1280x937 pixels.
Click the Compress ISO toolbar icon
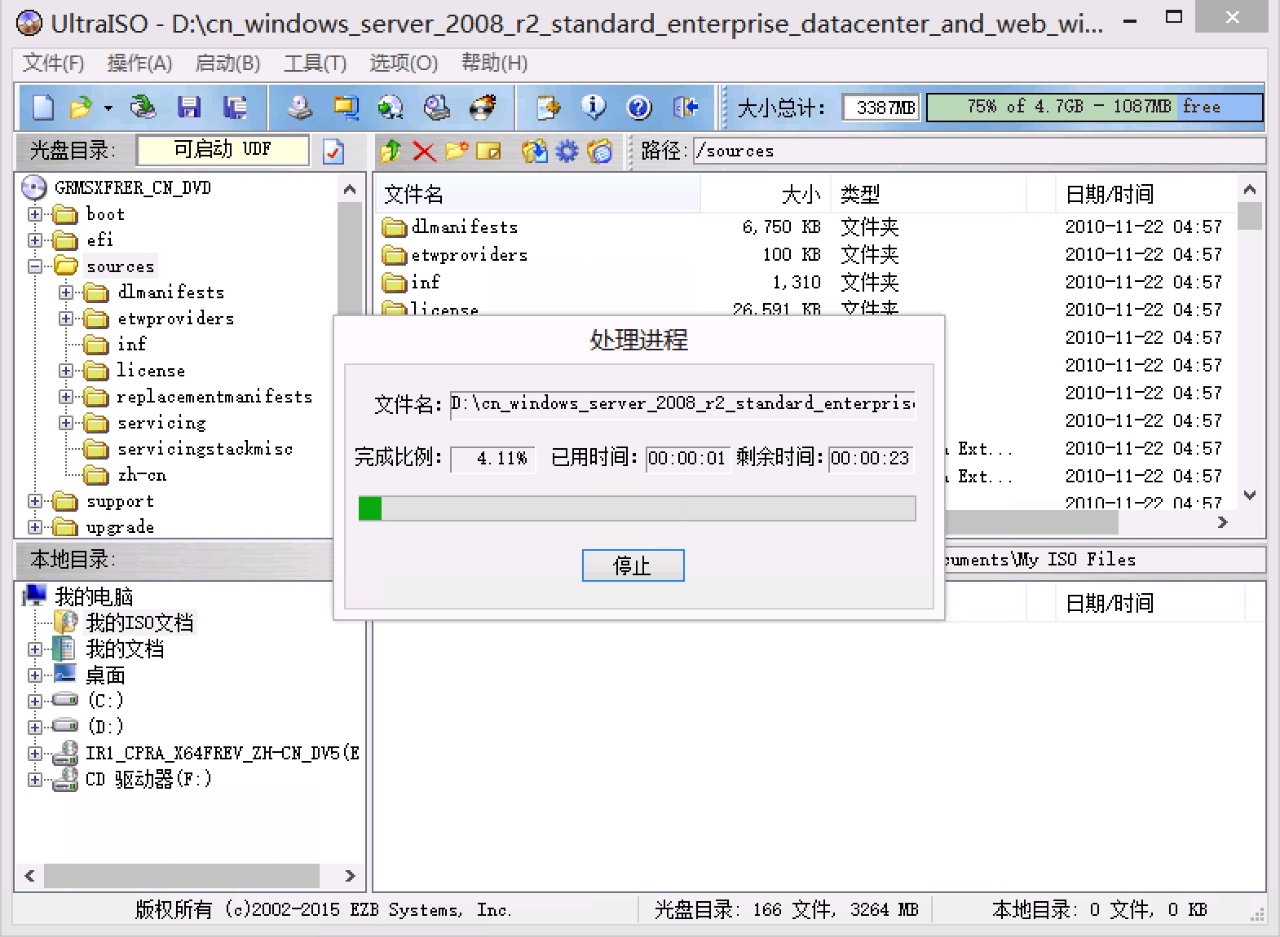click(346, 108)
